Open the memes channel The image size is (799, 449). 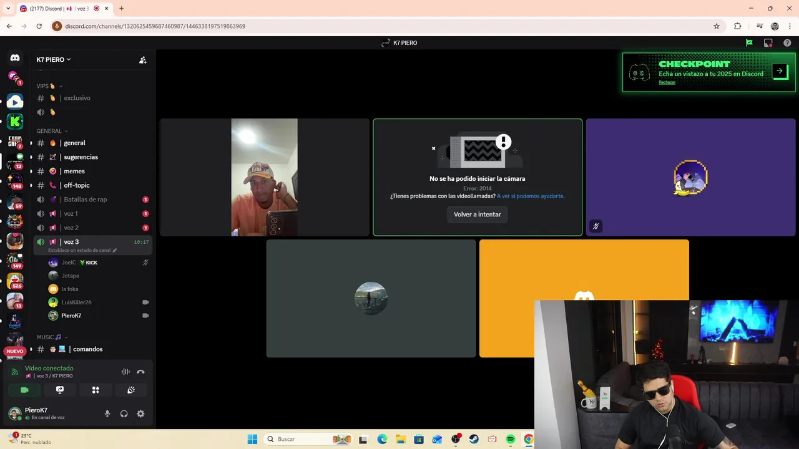(x=92, y=171)
